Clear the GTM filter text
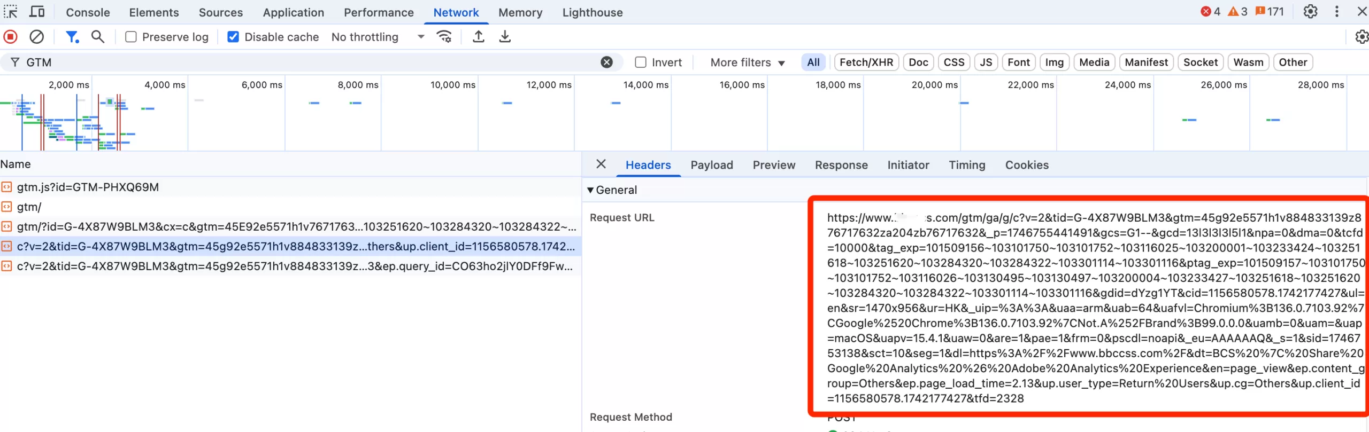Screen dimensions: 1369x432 coord(606,62)
